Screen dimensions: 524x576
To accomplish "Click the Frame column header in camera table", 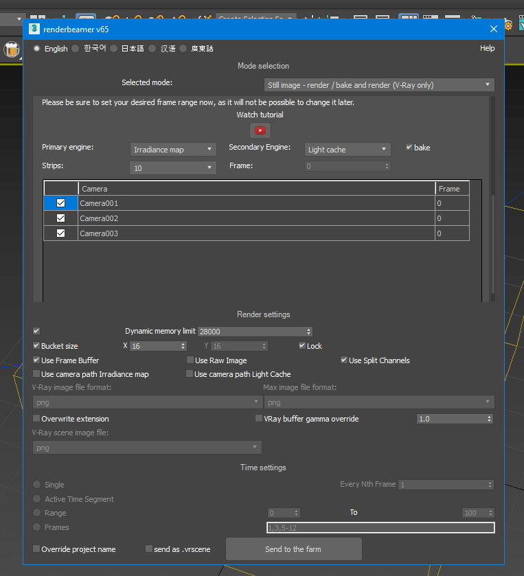I will click(453, 189).
